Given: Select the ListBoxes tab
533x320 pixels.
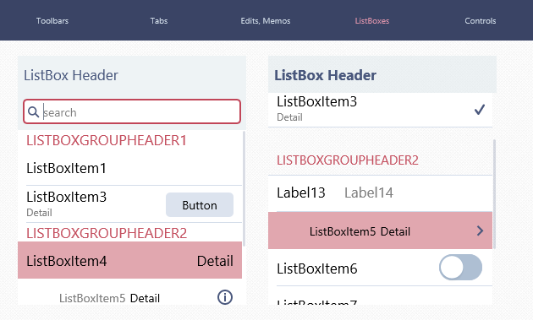Looking at the screenshot, I should (x=372, y=21).
